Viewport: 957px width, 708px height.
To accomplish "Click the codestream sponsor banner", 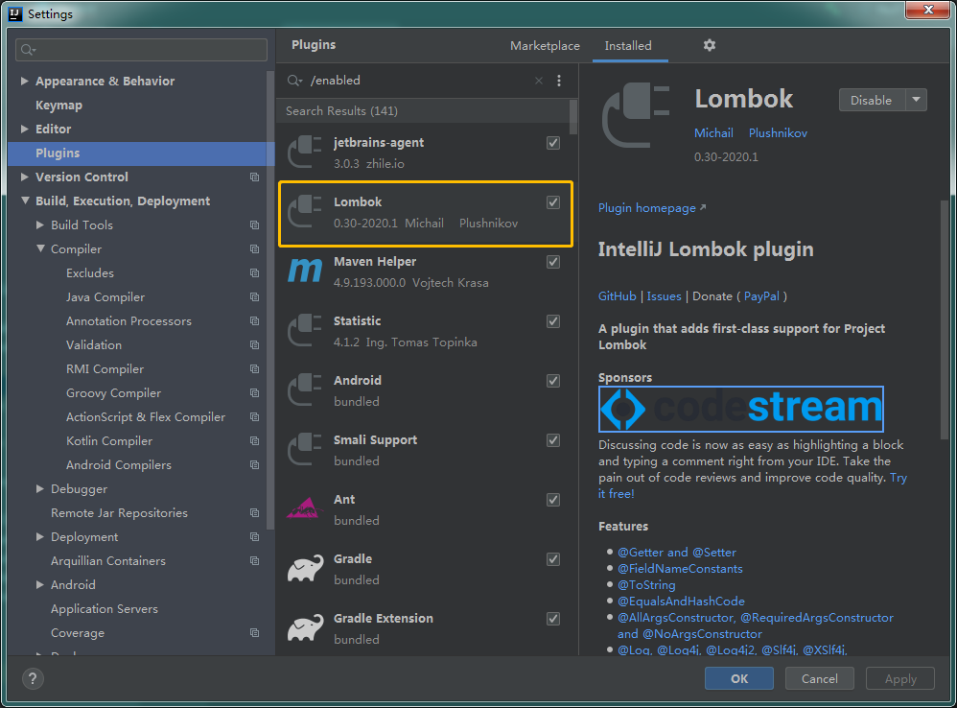I will tap(740, 409).
